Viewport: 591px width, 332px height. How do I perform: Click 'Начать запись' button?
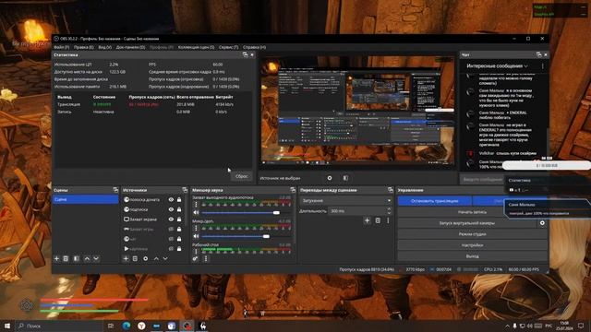472,212
